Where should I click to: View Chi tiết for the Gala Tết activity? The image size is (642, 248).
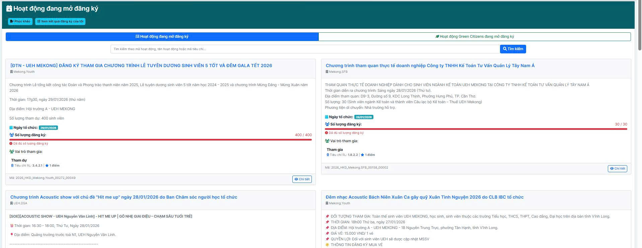pyautogui.click(x=302, y=179)
